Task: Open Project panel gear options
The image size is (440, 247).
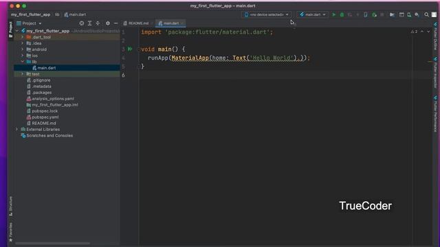Action: (108, 23)
